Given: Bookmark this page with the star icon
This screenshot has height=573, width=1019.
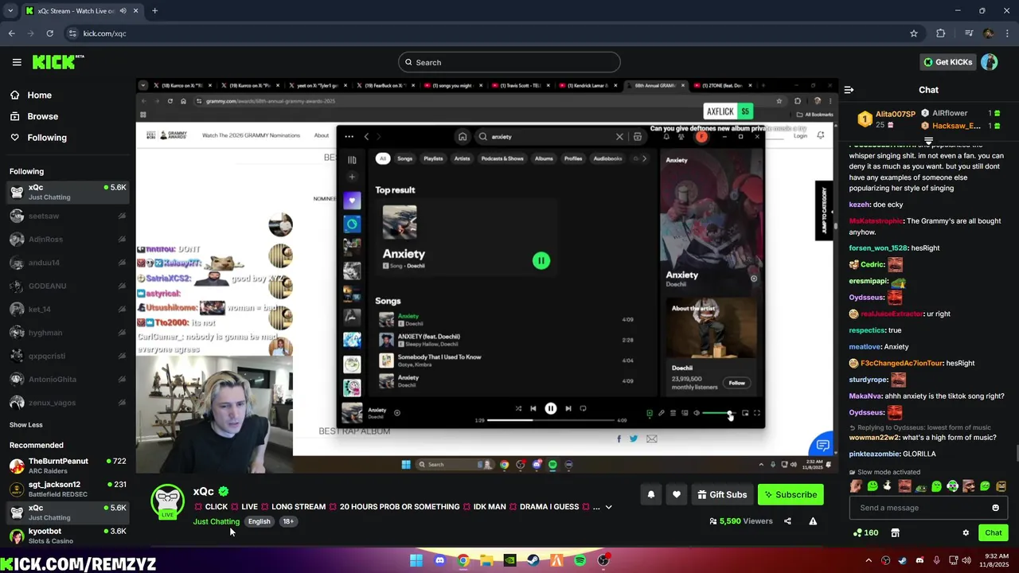Looking at the screenshot, I should [x=914, y=33].
